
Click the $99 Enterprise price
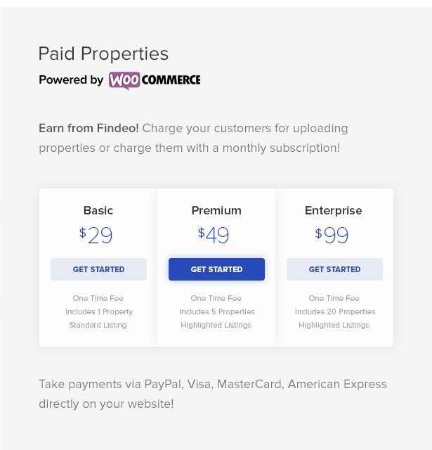(x=333, y=235)
